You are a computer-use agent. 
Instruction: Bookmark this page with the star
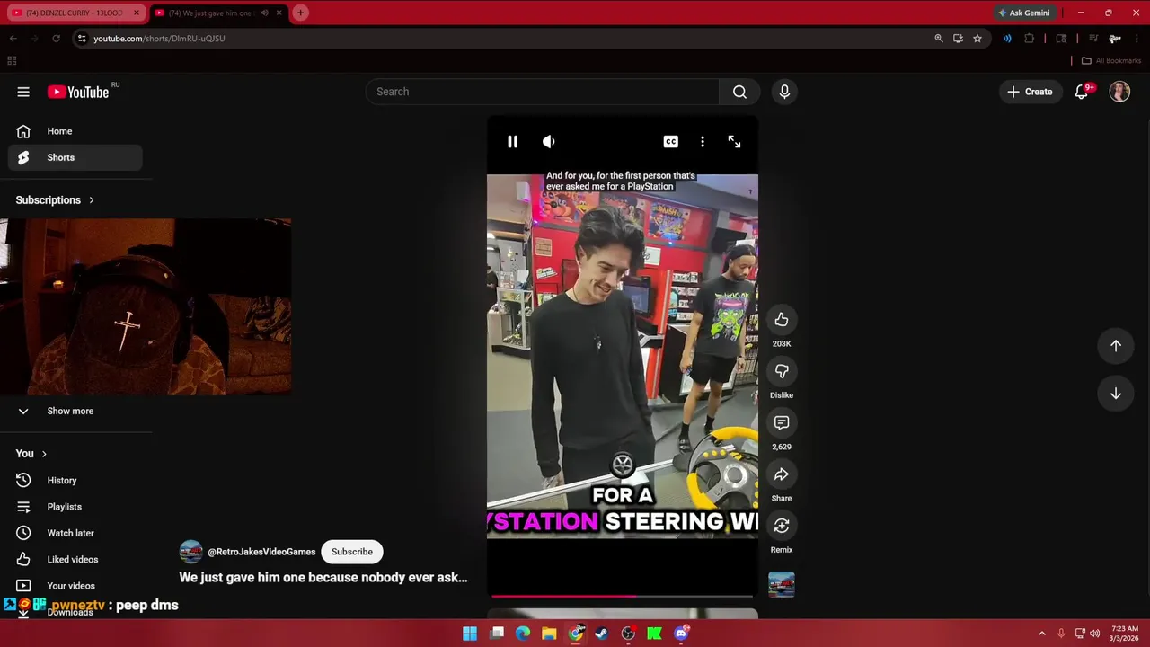[x=977, y=39]
